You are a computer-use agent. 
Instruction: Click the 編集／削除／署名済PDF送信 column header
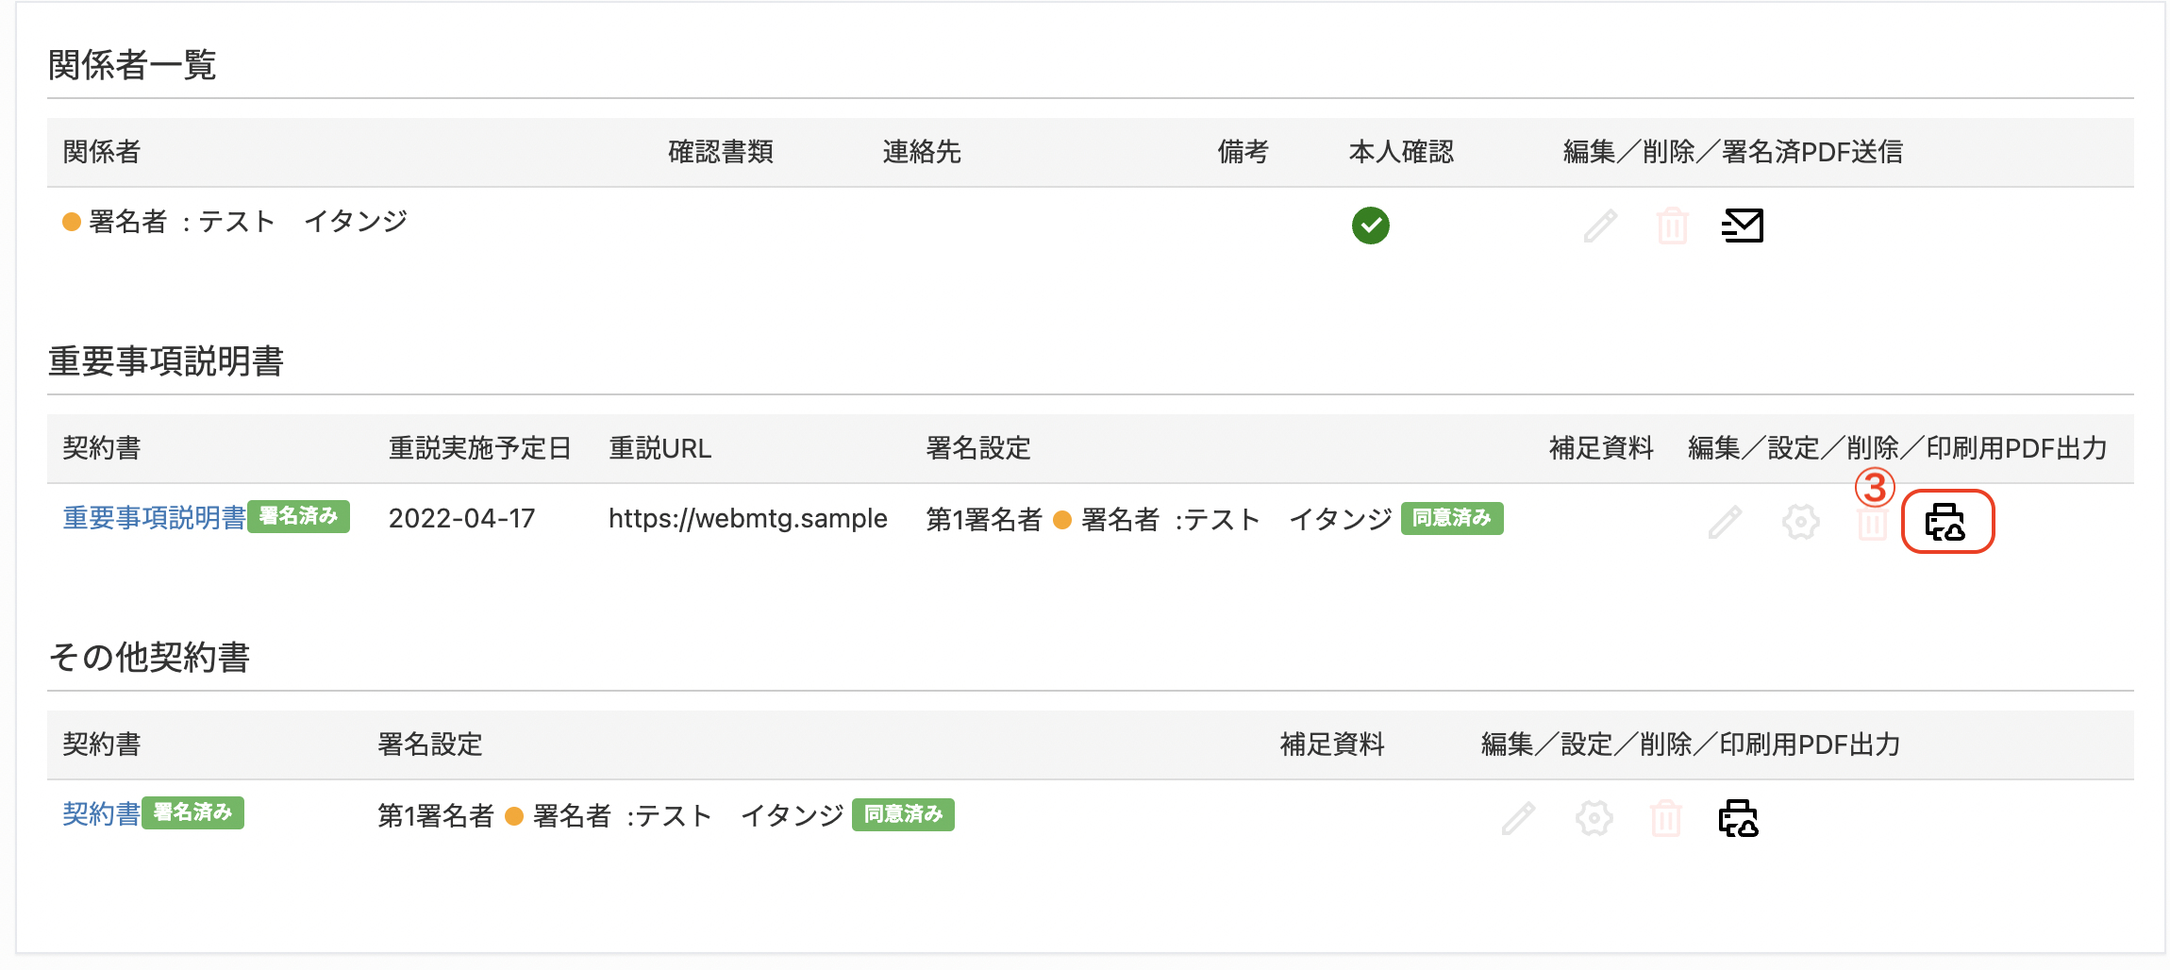pos(1733,152)
